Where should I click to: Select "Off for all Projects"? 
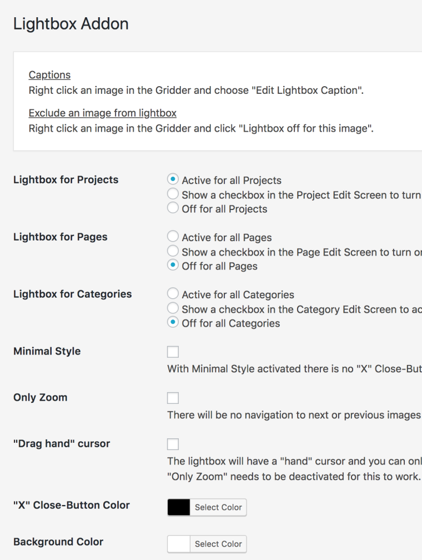pyautogui.click(x=173, y=209)
